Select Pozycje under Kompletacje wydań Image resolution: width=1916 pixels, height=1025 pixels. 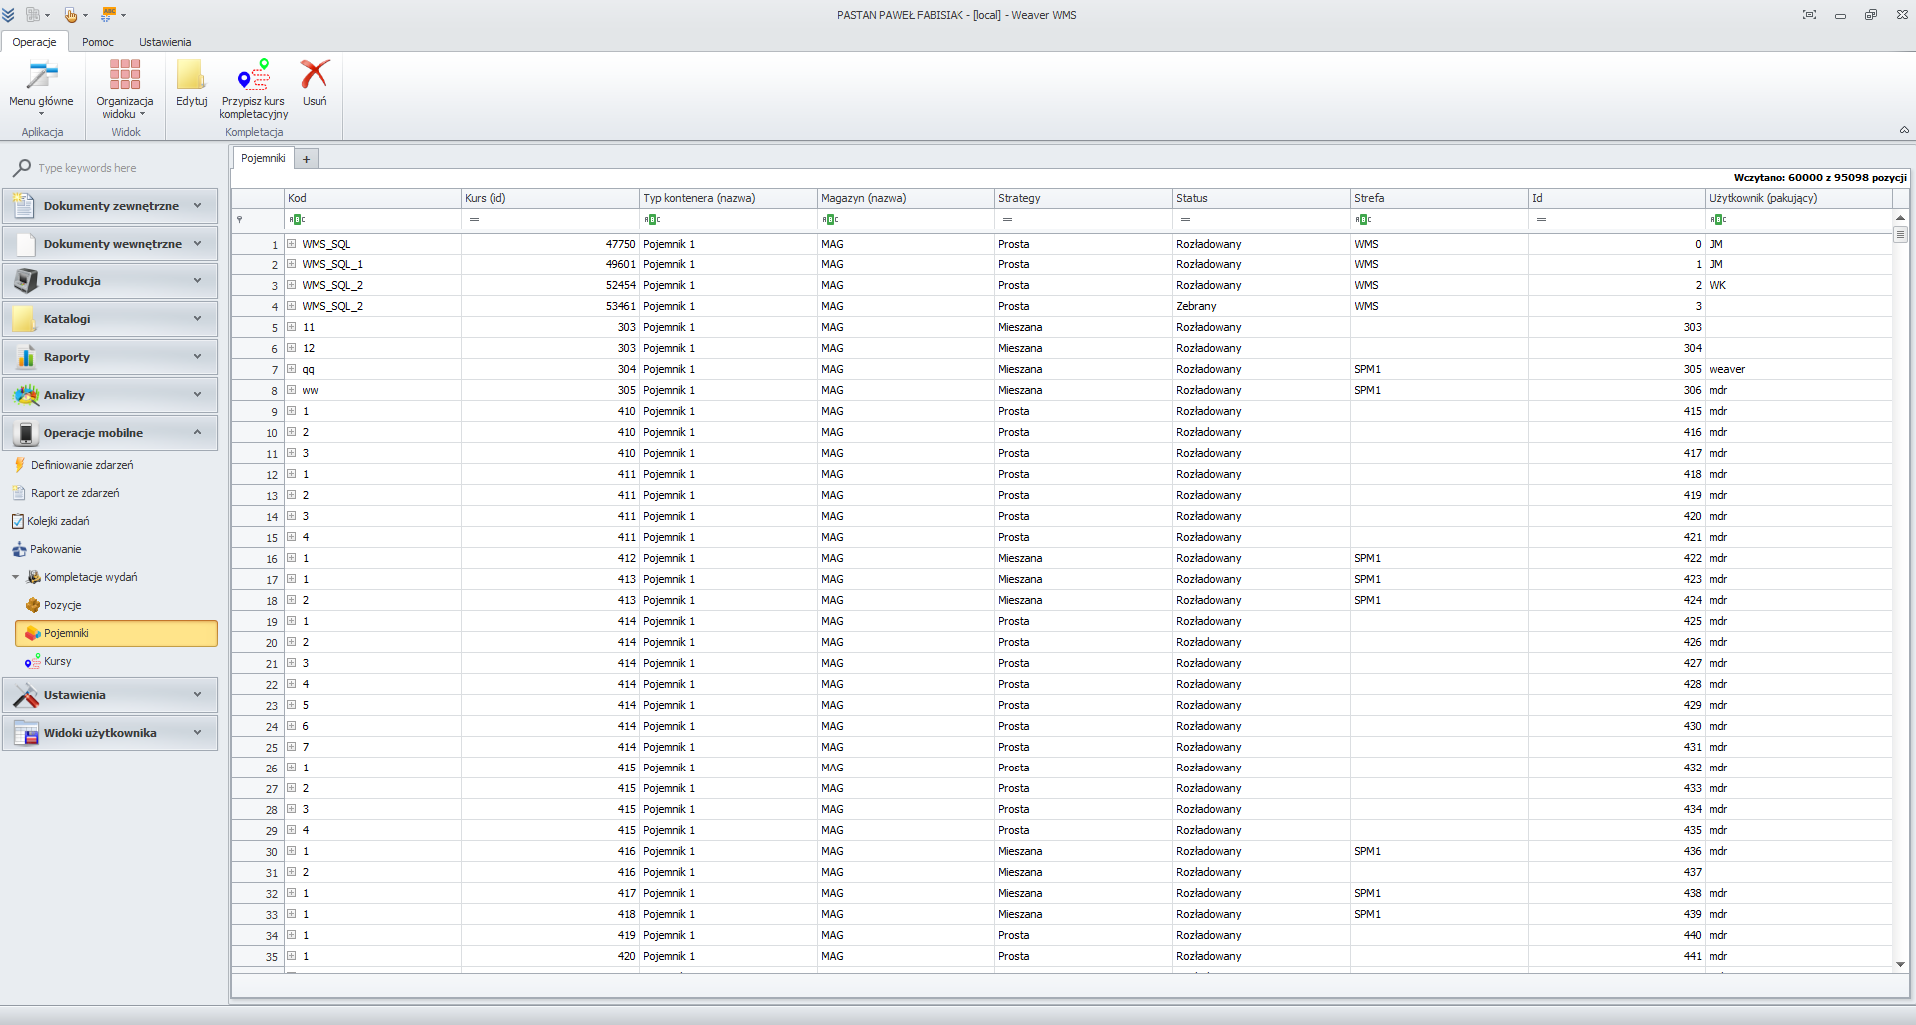pyautogui.click(x=63, y=605)
